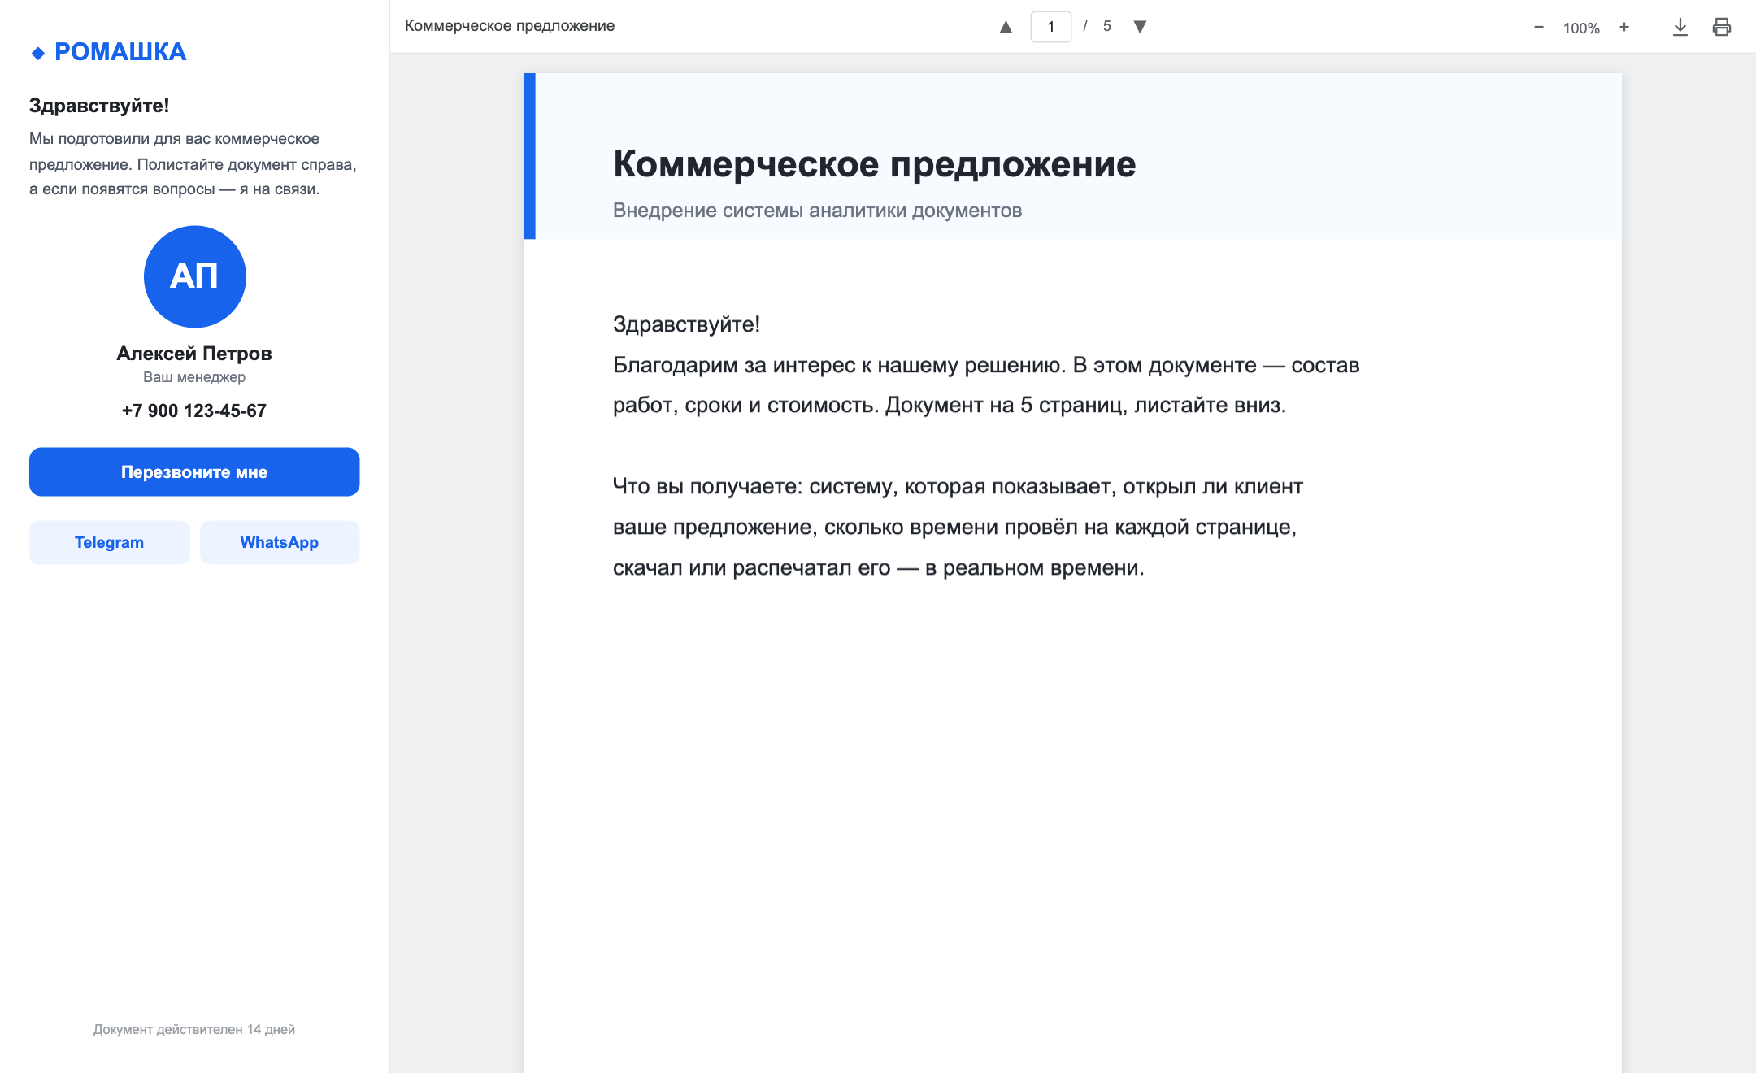The height and width of the screenshot is (1073, 1756).
Task: Click the Ваш менеджер label
Action: [194, 377]
